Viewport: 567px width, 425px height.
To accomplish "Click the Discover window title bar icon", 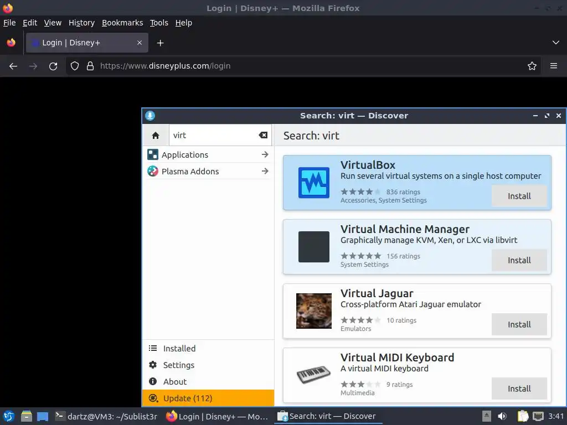I will [150, 116].
